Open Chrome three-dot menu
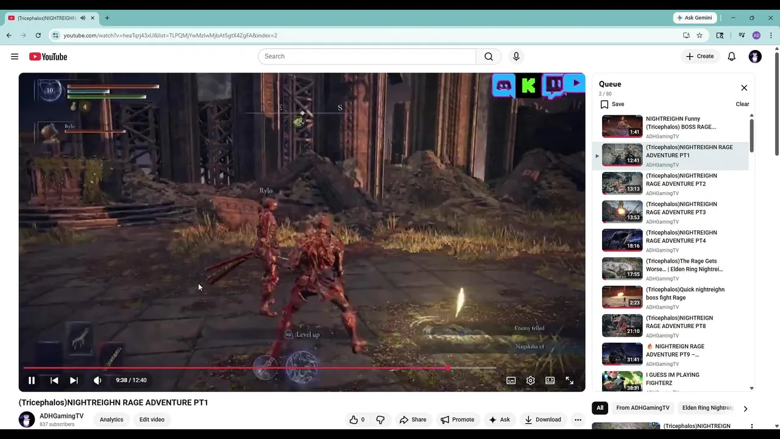This screenshot has width=780, height=439. pos(771,35)
